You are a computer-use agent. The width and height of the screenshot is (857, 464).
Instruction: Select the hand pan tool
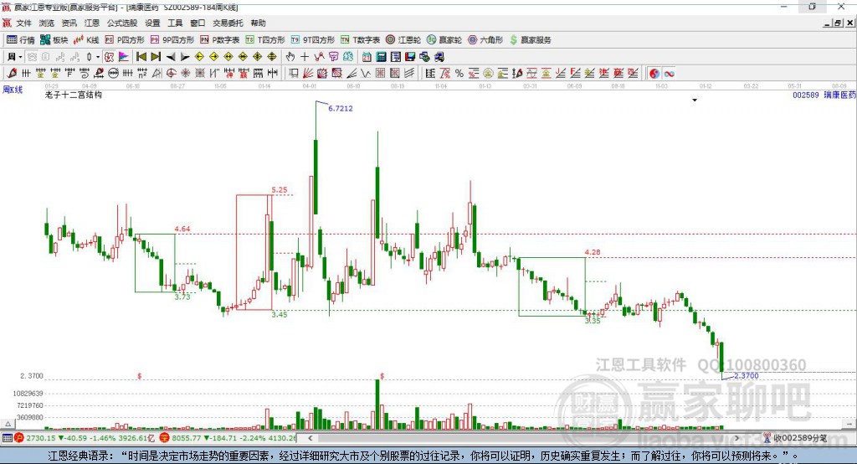(290, 57)
